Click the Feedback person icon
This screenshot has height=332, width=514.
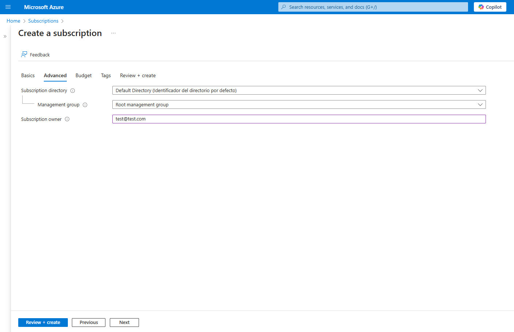click(x=24, y=54)
